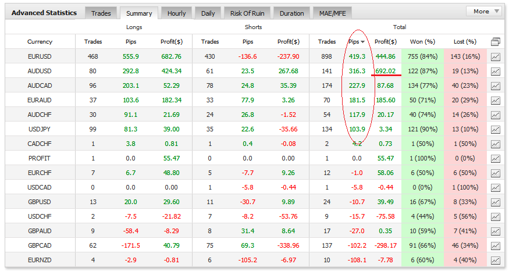Select the EURUSD currency cell
The width and height of the screenshot is (509, 271).
click(x=40, y=56)
